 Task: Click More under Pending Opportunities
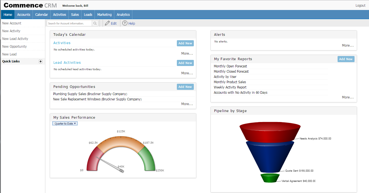click(x=187, y=104)
